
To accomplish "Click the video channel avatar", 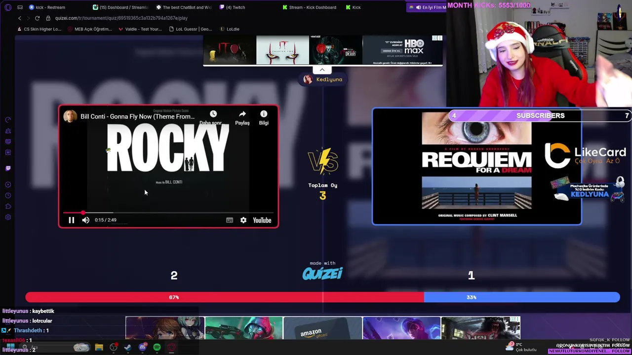I will 70,116.
